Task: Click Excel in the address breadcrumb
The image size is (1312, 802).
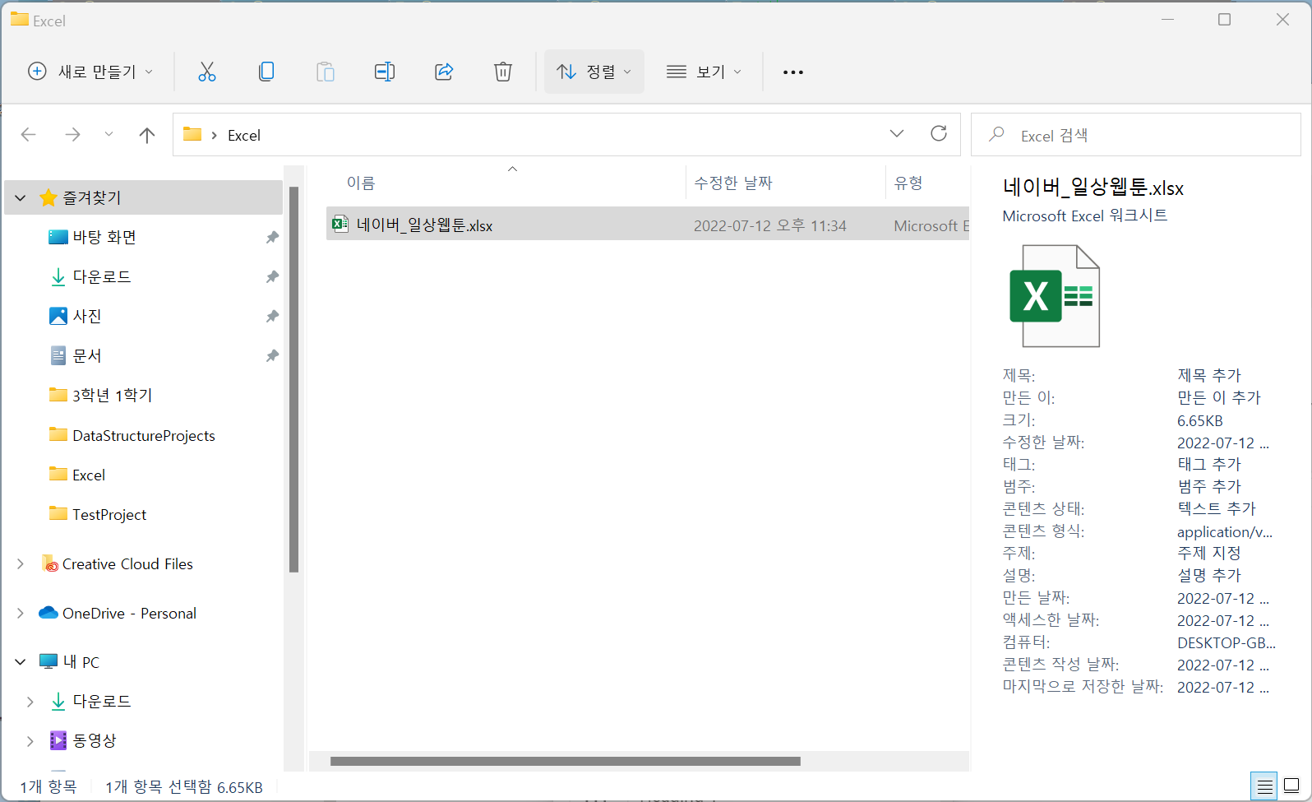Action: tap(244, 136)
